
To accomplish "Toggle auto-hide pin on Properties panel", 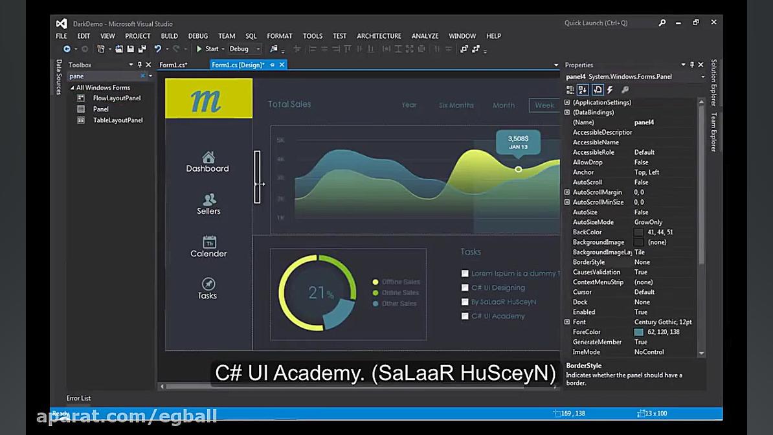I will pyautogui.click(x=692, y=65).
